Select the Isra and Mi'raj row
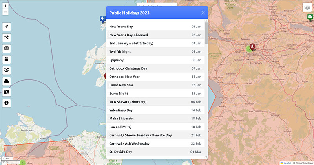The width and height of the screenshot is (314, 165). [155, 127]
